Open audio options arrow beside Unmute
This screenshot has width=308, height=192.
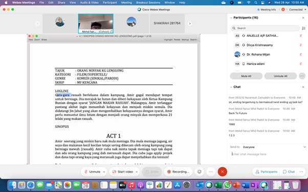(104, 172)
